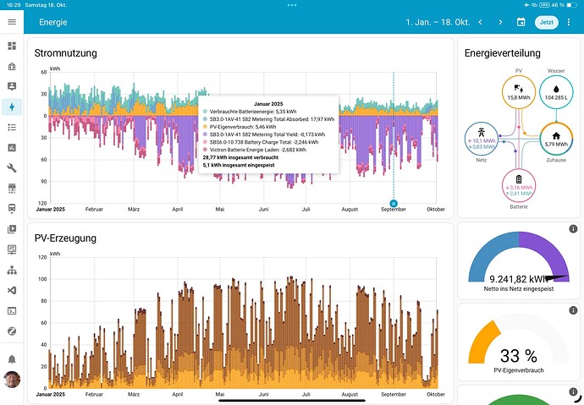
Task: Click tooltip entry SBS6.0-10 738 Battery Charge Total
Action: [x=261, y=142]
